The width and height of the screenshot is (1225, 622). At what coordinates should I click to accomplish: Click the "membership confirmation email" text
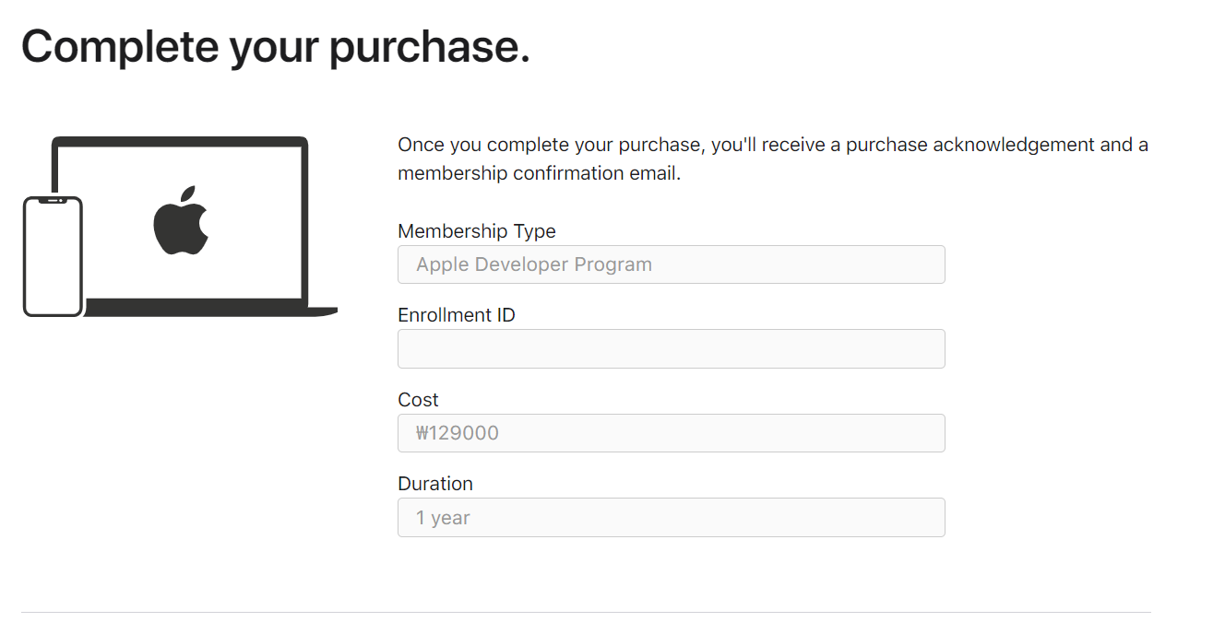(x=538, y=173)
